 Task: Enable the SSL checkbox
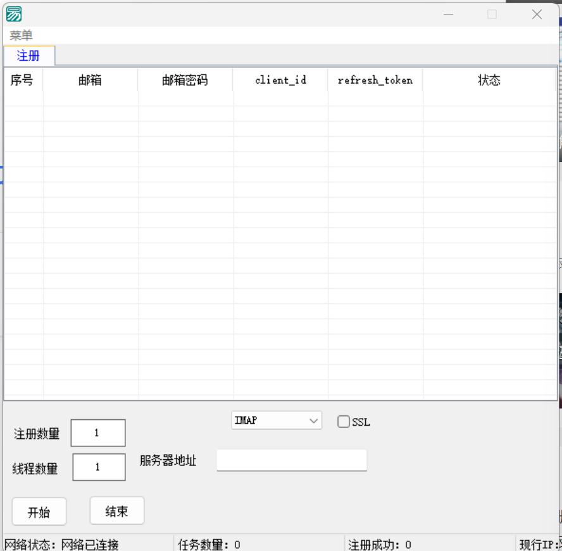(344, 421)
